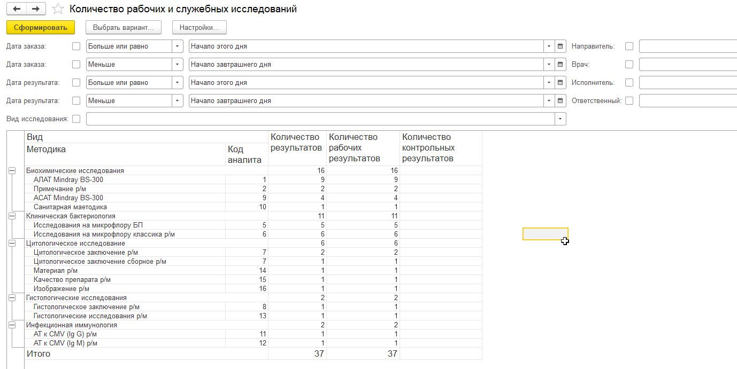
Task: Open Меньше comparison dropdown for Дата результата
Action: pos(178,101)
